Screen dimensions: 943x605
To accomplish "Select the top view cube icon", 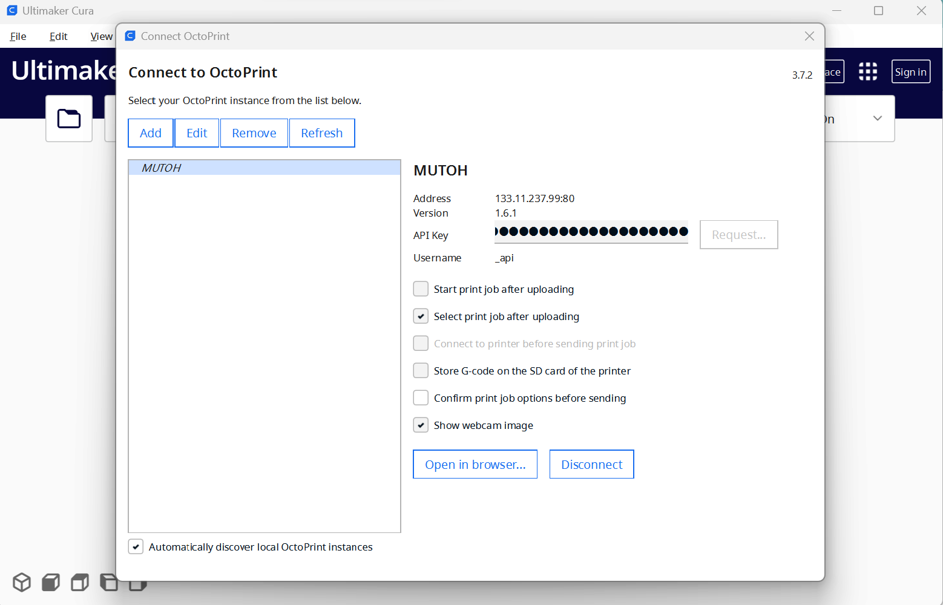I will 80,582.
